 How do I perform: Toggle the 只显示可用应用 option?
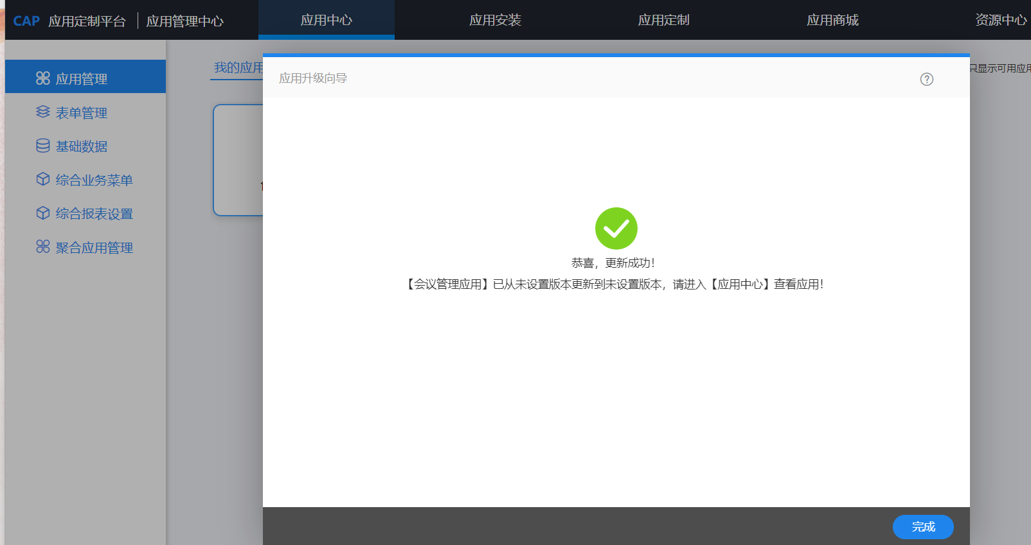coord(1000,68)
